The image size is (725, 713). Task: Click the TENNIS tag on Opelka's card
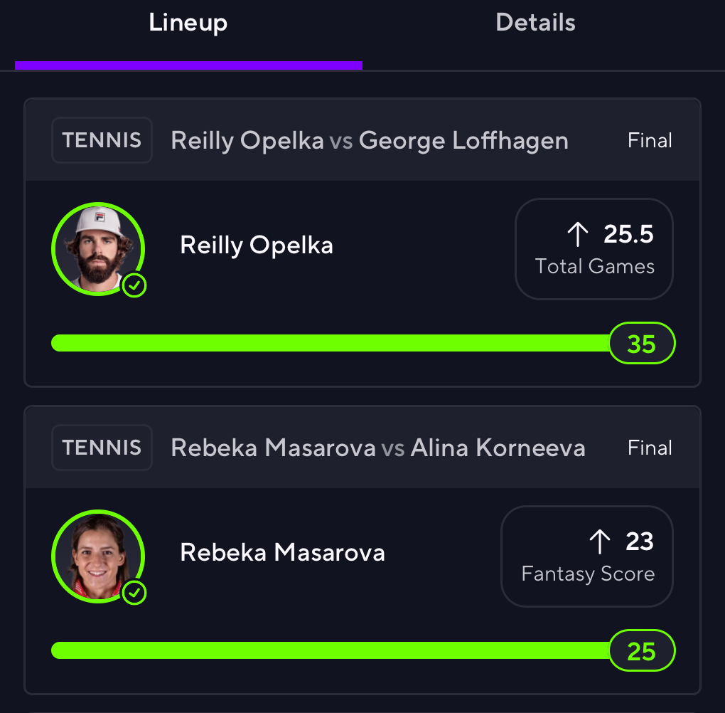(x=102, y=140)
